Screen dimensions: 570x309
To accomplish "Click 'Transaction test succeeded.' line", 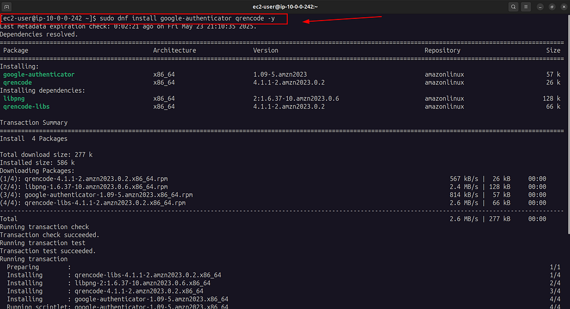I will [48, 251].
